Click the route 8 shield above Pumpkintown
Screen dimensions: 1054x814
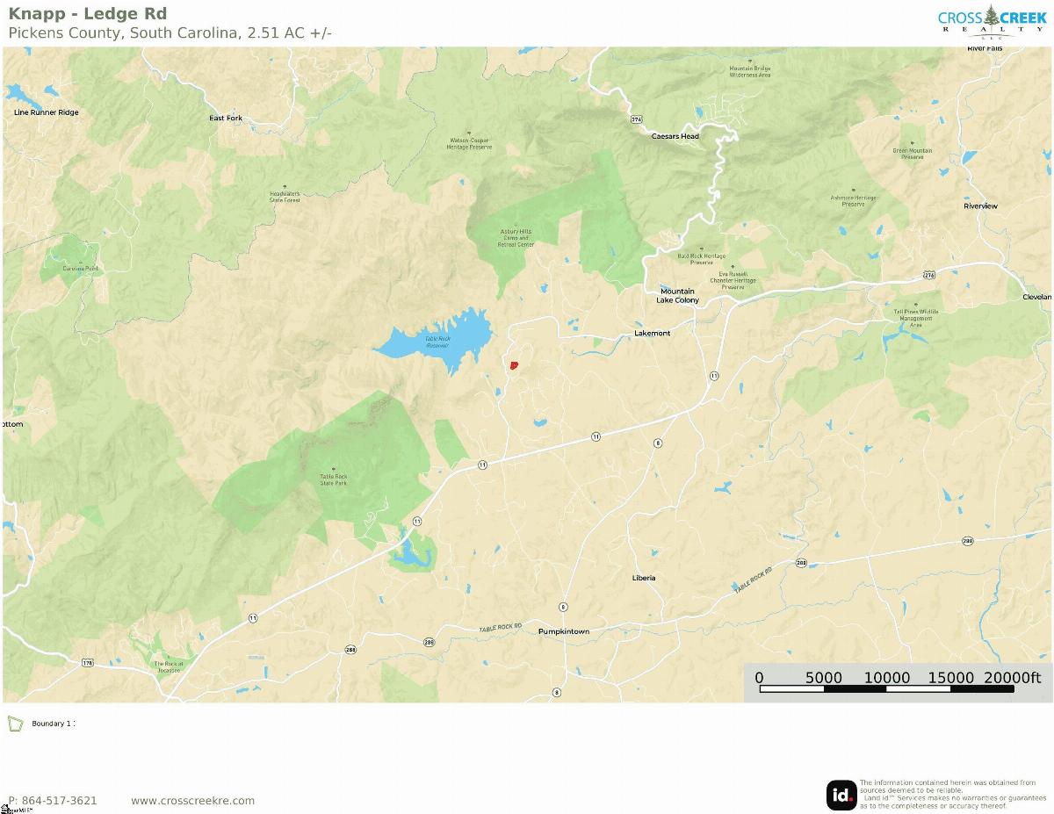562,607
